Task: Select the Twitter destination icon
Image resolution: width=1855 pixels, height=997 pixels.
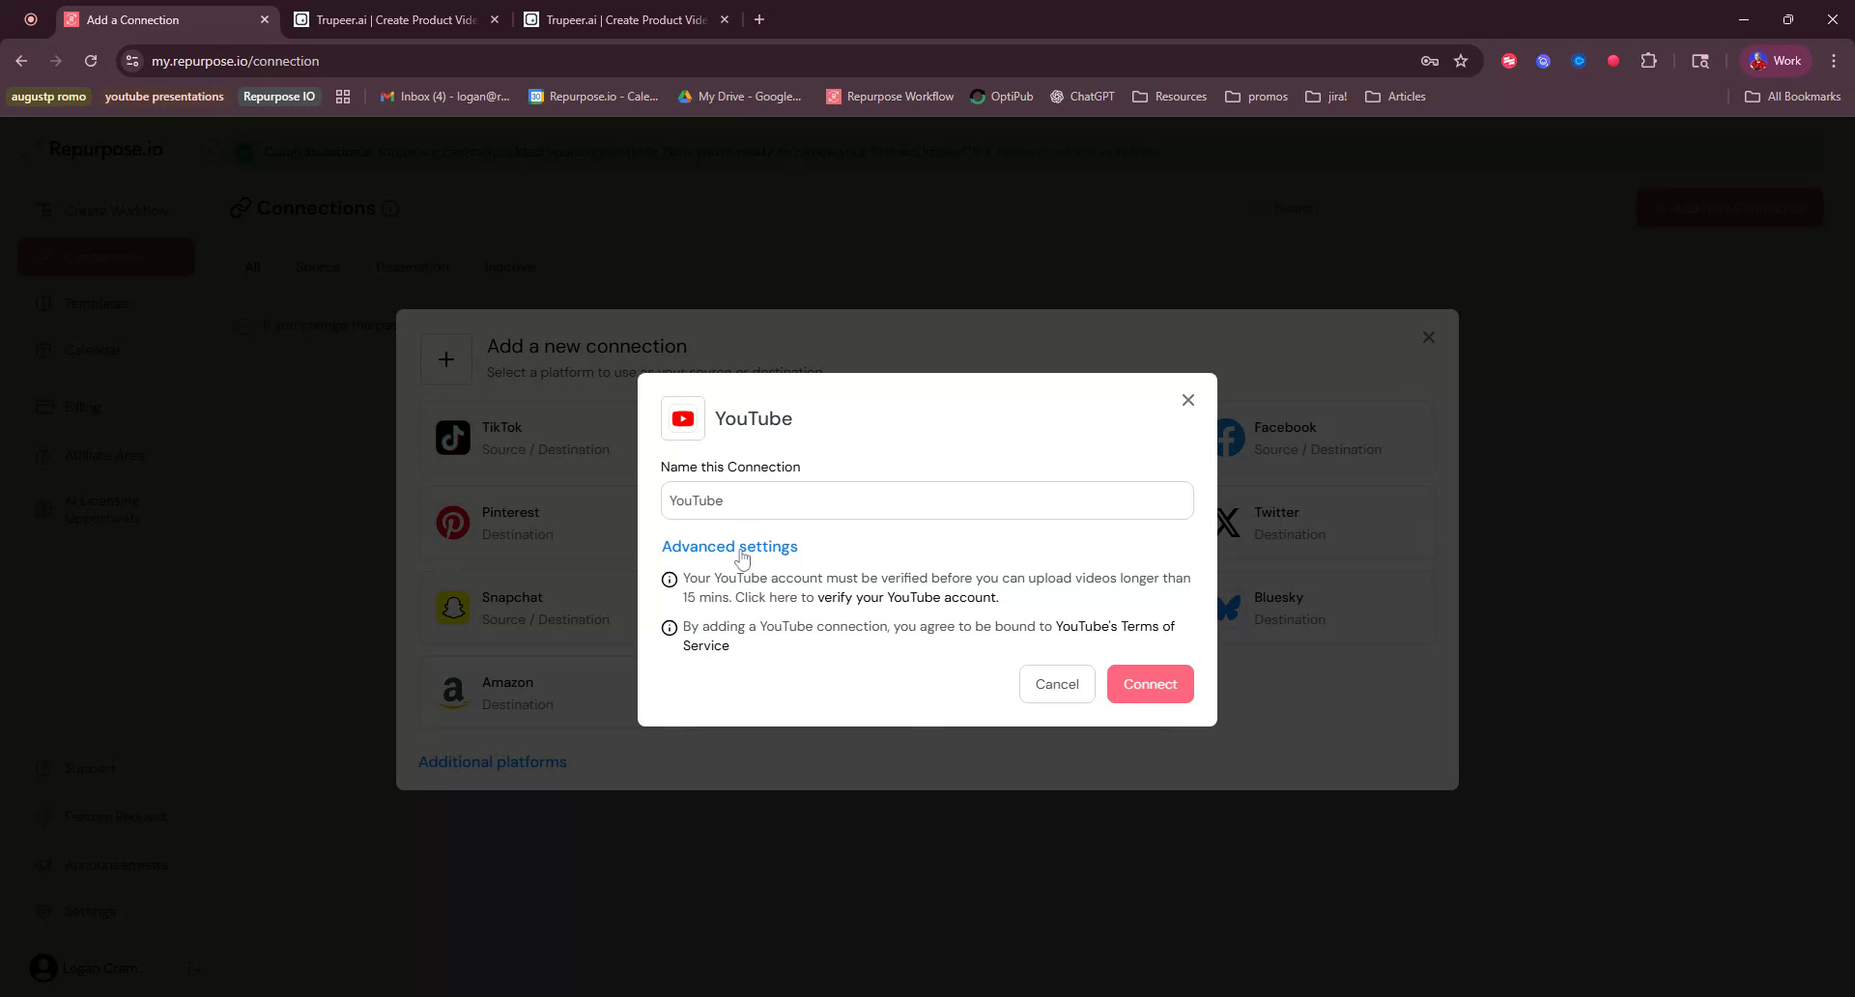Action: [1228, 522]
